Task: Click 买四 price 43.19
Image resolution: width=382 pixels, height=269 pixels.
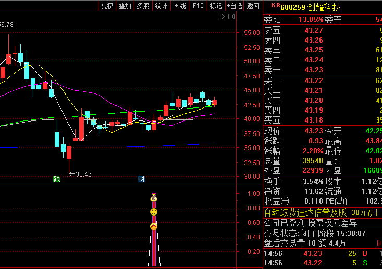Action: tap(314, 110)
